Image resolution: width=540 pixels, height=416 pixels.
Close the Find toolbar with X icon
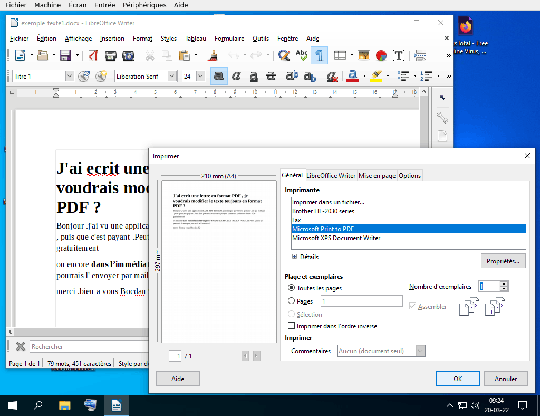tap(21, 346)
